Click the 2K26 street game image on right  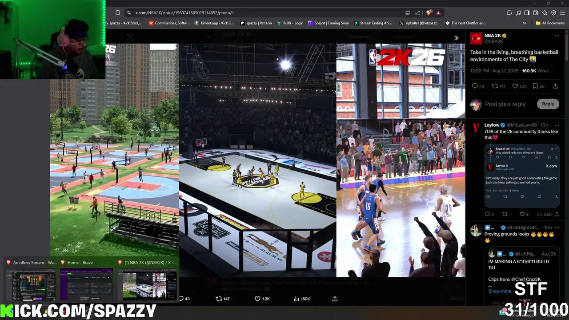tap(401, 160)
